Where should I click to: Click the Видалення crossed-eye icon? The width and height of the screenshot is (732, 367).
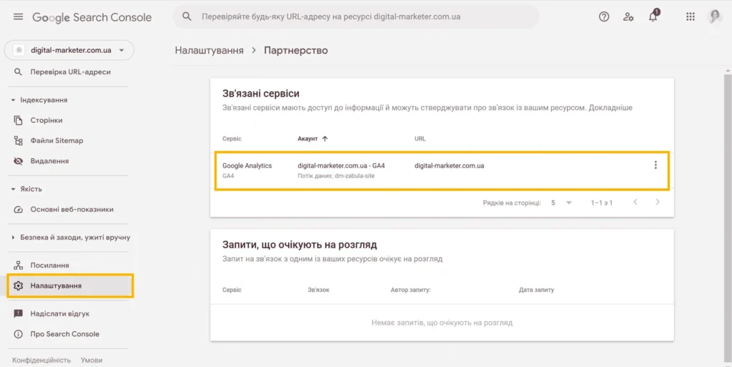[18, 161]
